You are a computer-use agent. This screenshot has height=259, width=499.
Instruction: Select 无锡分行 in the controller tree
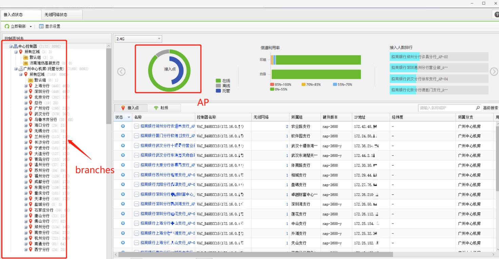pyautogui.click(x=42, y=131)
